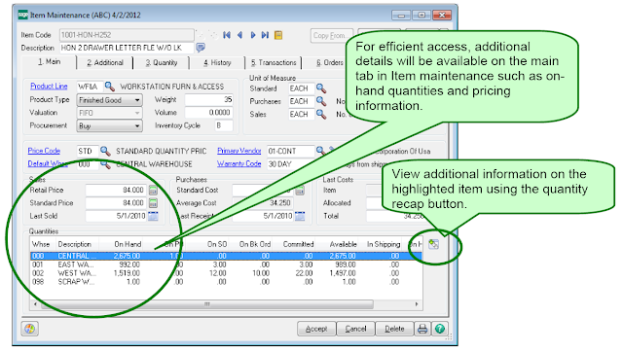Switch to 4. History tab
The width and height of the screenshot is (623, 352).
point(217,62)
